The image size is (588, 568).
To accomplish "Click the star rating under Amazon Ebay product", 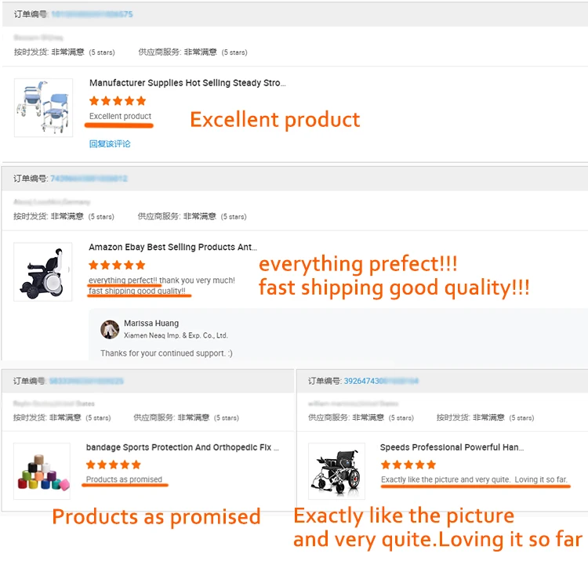I will (x=117, y=266).
